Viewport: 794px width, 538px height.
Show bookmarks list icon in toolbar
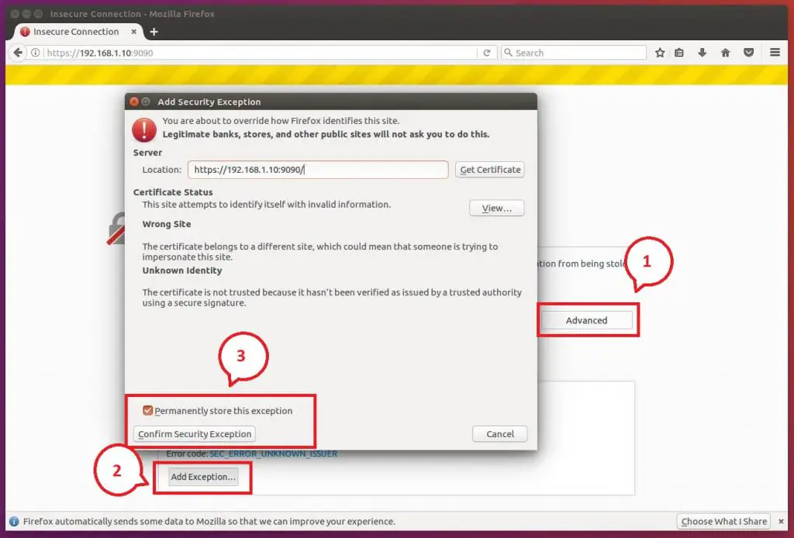tap(679, 53)
